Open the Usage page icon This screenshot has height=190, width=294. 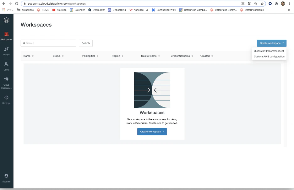coord(6,49)
